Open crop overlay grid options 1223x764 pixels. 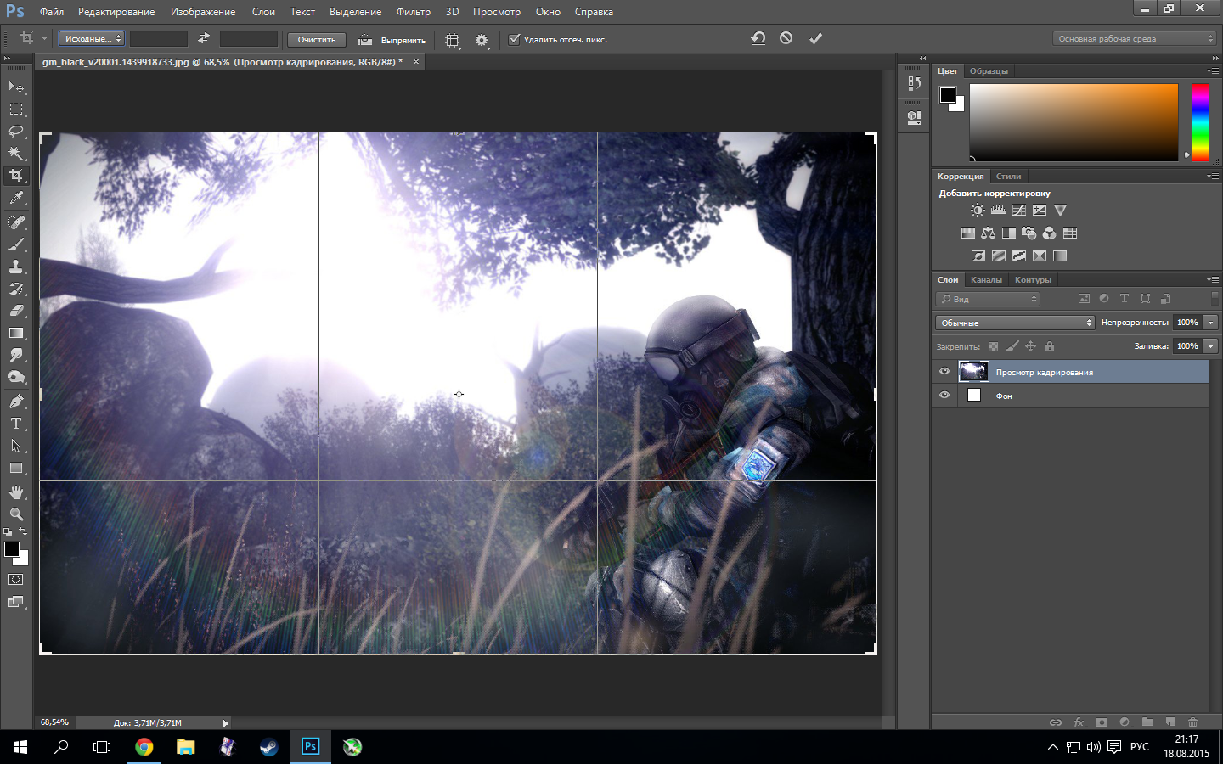pyautogui.click(x=454, y=40)
